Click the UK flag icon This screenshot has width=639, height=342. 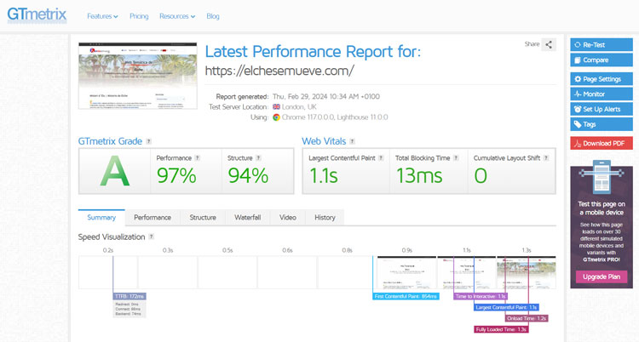click(x=276, y=106)
